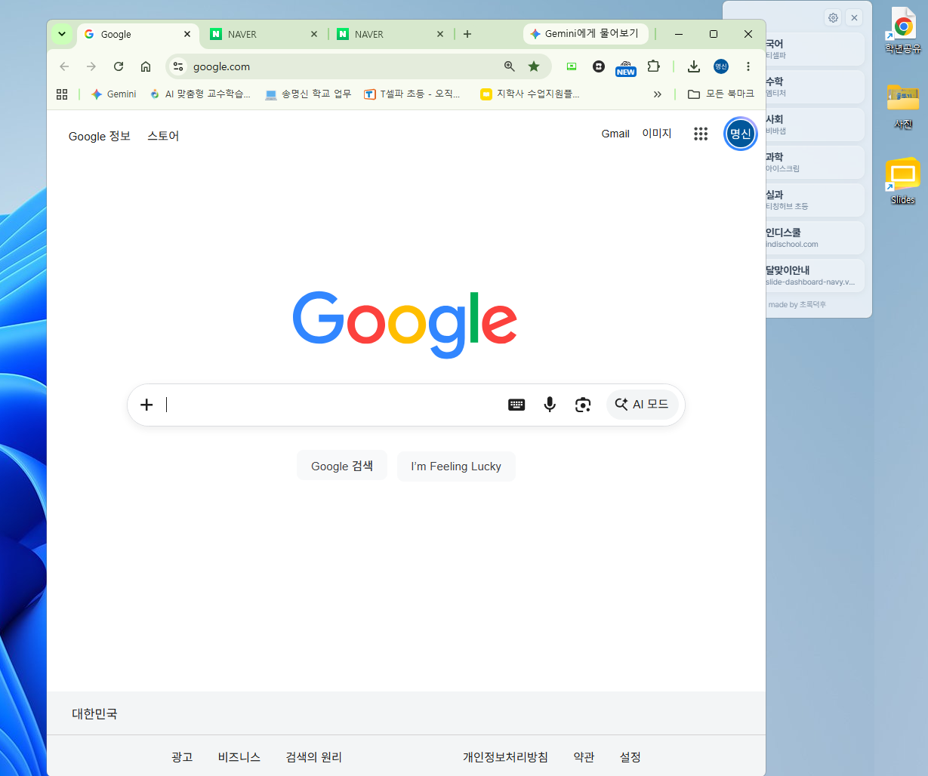
Task: Open a new tab with the plus button
Action: click(467, 34)
